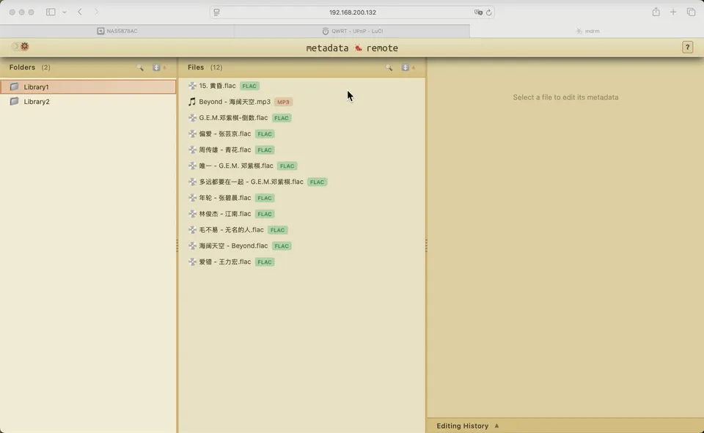Open the dropdown arrow beside sidebar button
The image size is (704, 433).
pyautogui.click(x=65, y=12)
